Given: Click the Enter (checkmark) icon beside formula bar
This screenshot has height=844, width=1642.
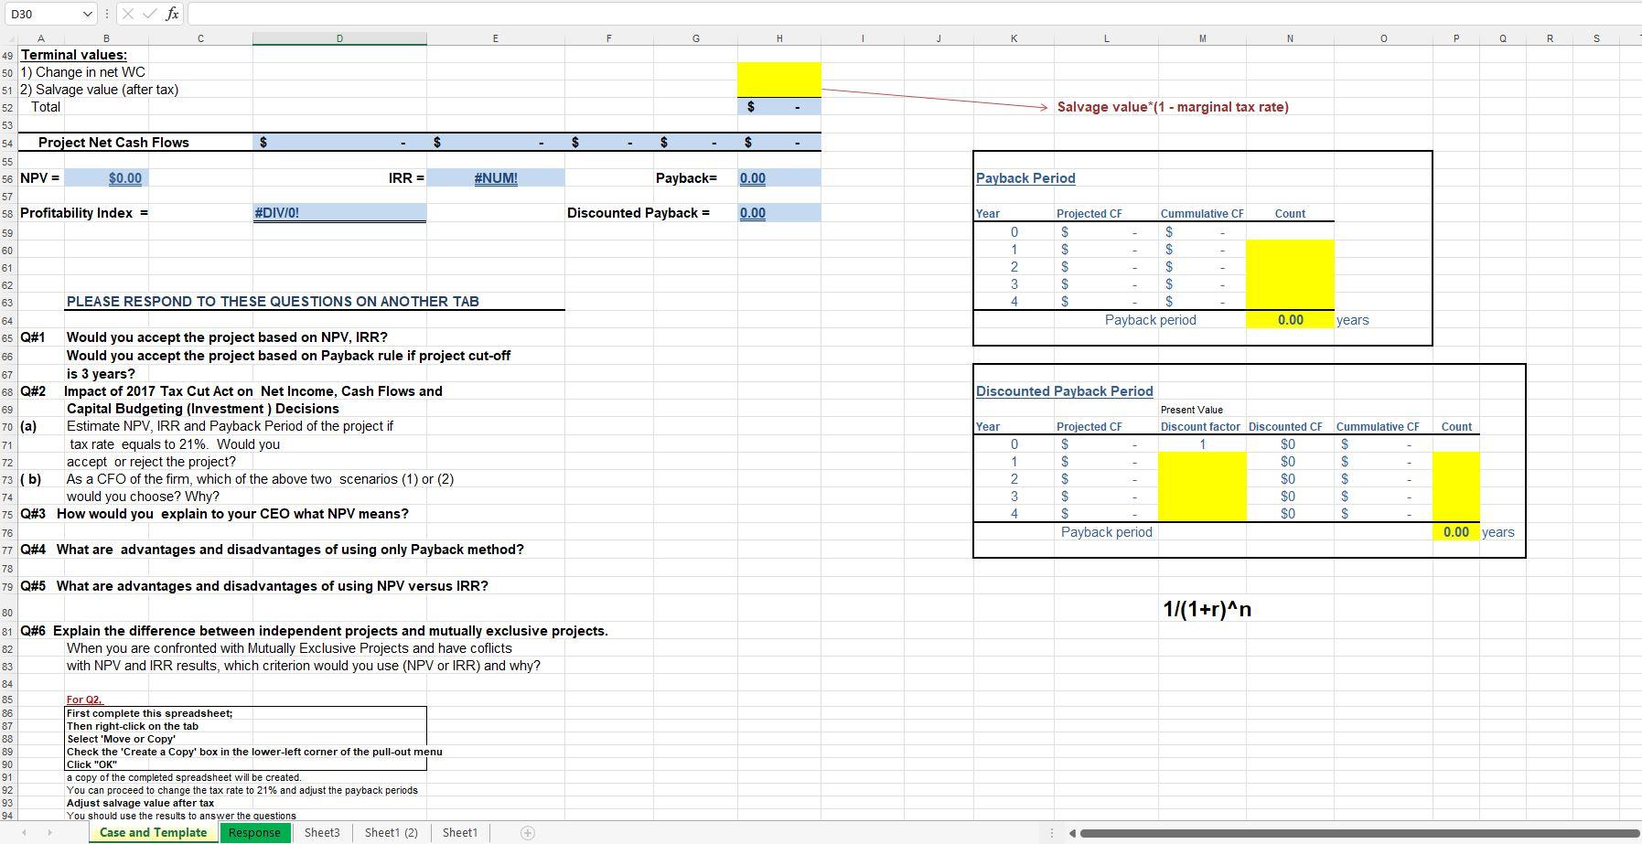Looking at the screenshot, I should point(150,14).
